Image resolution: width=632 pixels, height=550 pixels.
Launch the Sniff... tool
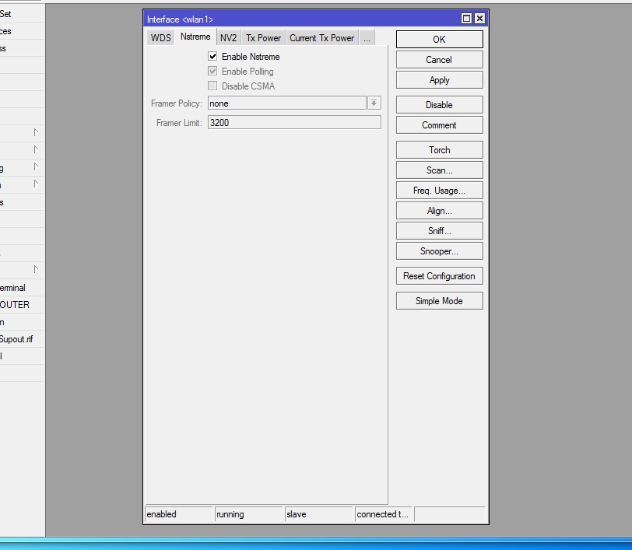pyautogui.click(x=439, y=230)
